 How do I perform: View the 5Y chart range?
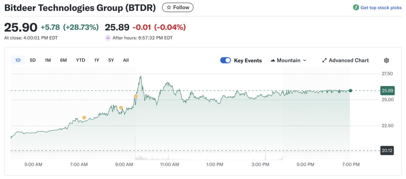(x=111, y=60)
